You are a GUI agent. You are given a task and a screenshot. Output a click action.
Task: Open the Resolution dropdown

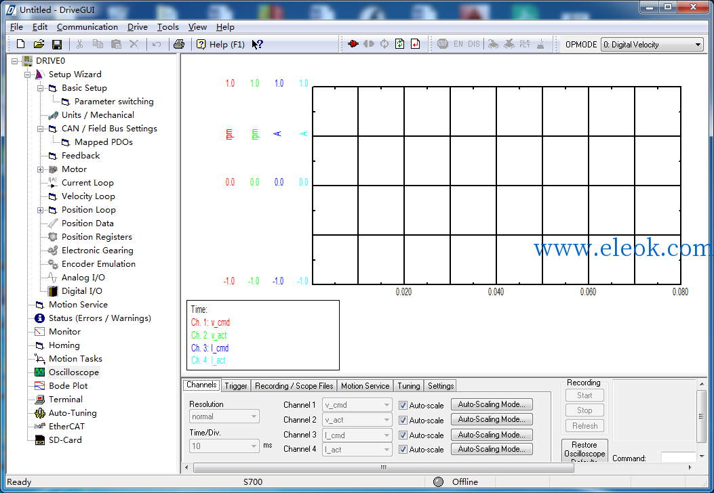point(224,416)
